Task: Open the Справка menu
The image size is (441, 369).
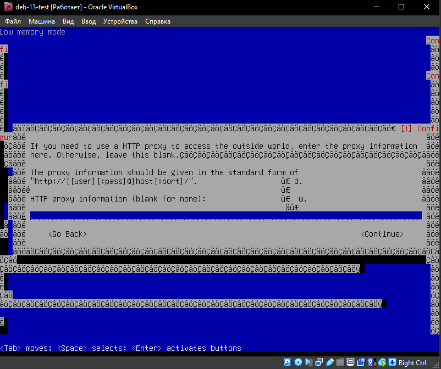Action: click(158, 21)
